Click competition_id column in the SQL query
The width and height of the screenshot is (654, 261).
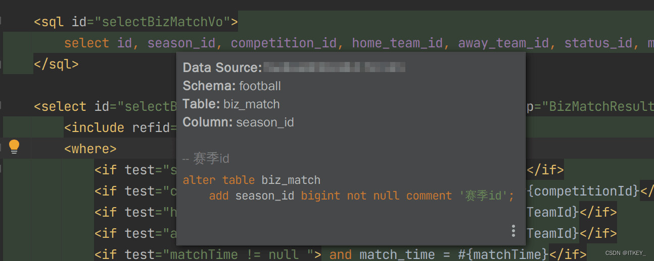(284, 43)
